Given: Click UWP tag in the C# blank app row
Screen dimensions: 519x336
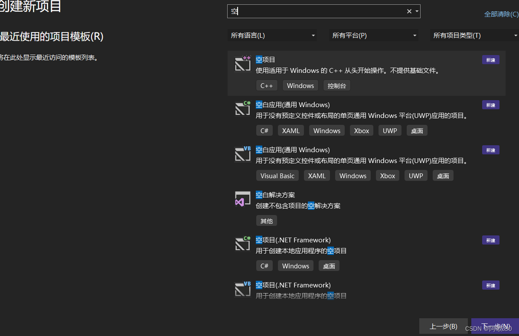Looking at the screenshot, I should 390,130.
